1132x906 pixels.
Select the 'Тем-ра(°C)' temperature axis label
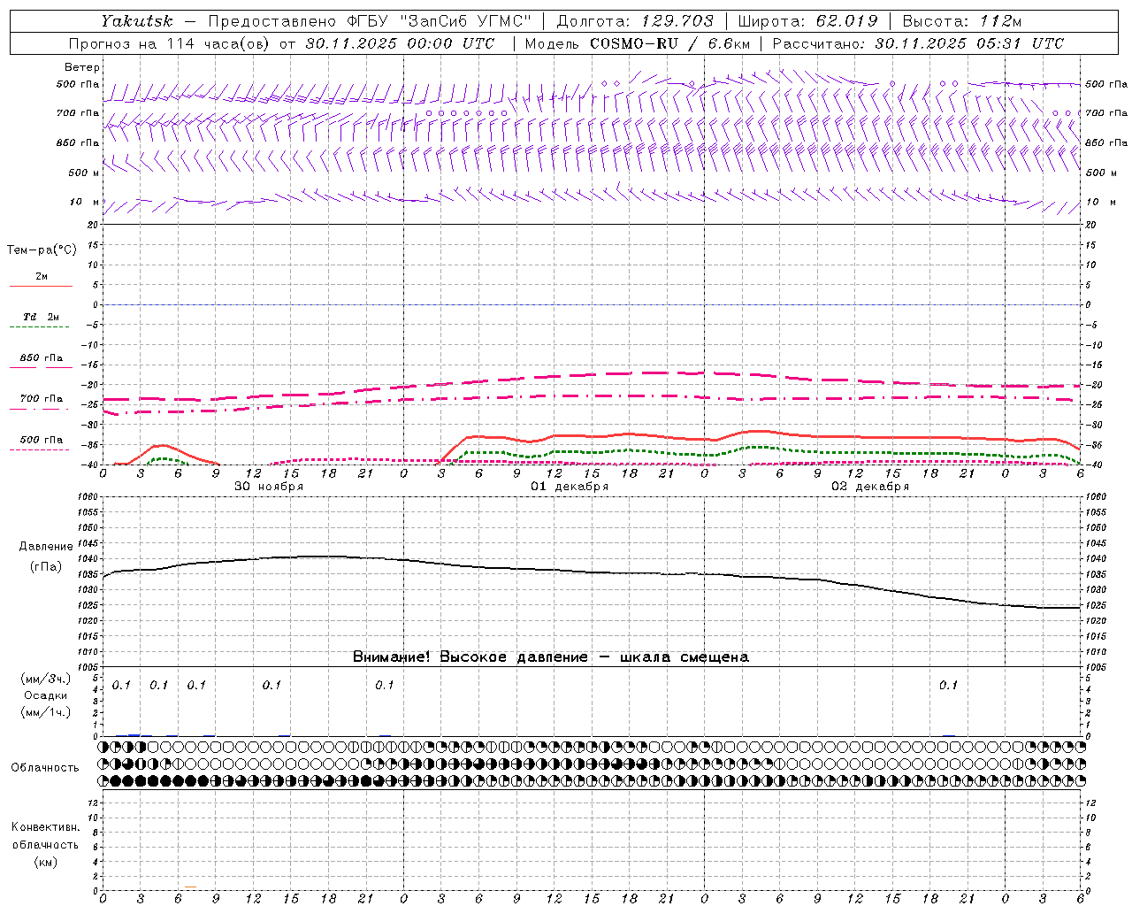coord(42,250)
